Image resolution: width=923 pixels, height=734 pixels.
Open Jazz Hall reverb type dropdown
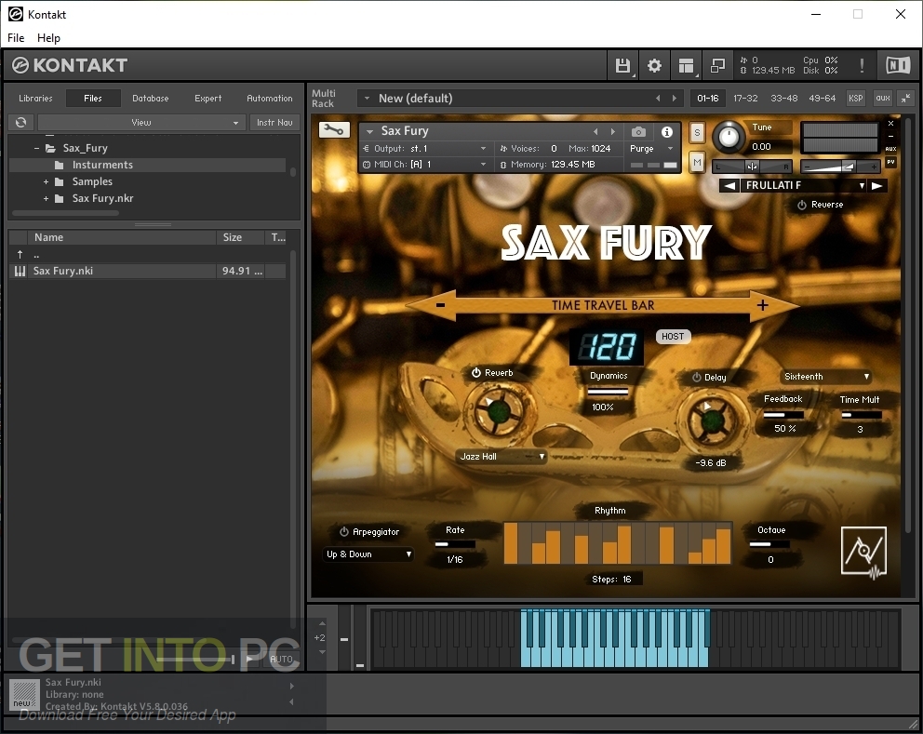click(x=501, y=456)
